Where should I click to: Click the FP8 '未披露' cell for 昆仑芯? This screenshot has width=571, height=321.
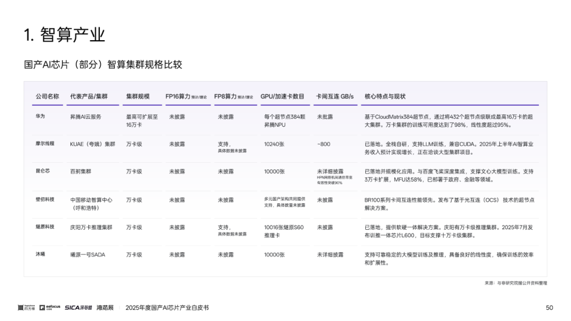pos(226,172)
